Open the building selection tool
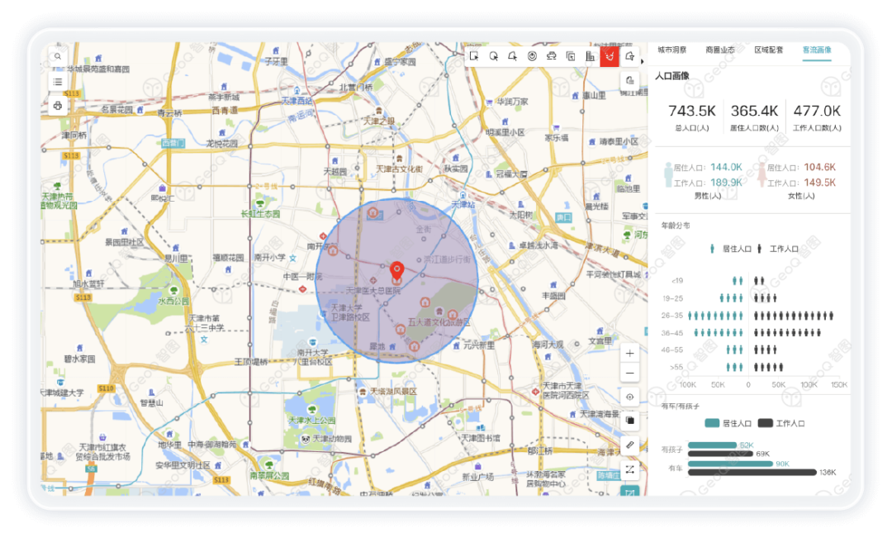This screenshot has width=892, height=538. (x=590, y=56)
